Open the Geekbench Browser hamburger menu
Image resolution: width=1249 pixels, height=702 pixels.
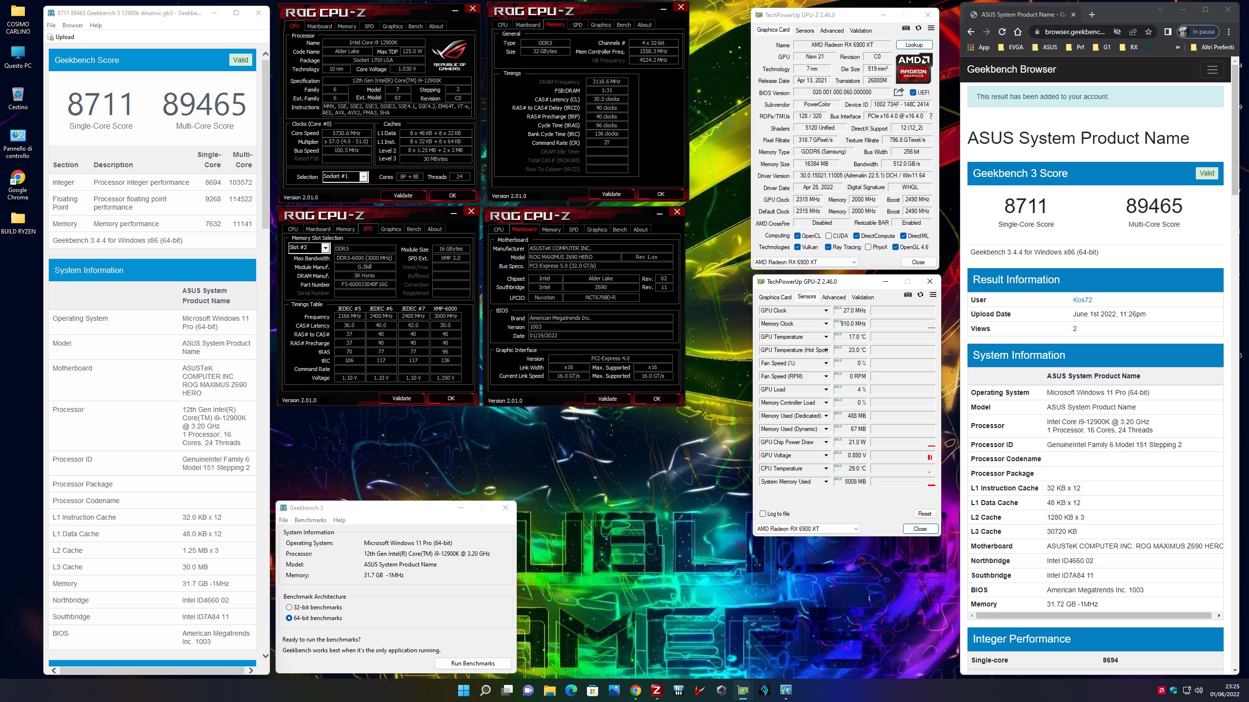[1212, 70]
